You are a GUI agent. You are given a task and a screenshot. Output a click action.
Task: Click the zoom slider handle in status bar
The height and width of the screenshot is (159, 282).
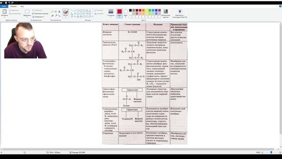pyautogui.click(x=271, y=152)
